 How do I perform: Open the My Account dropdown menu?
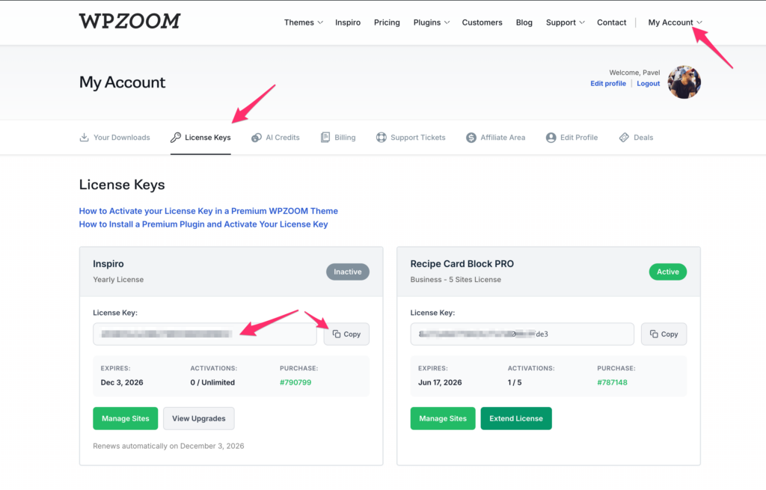[x=675, y=22]
